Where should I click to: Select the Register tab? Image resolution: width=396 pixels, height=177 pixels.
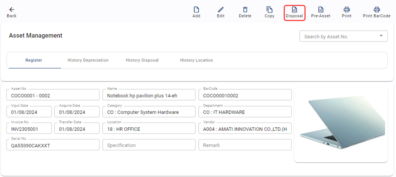(x=34, y=60)
